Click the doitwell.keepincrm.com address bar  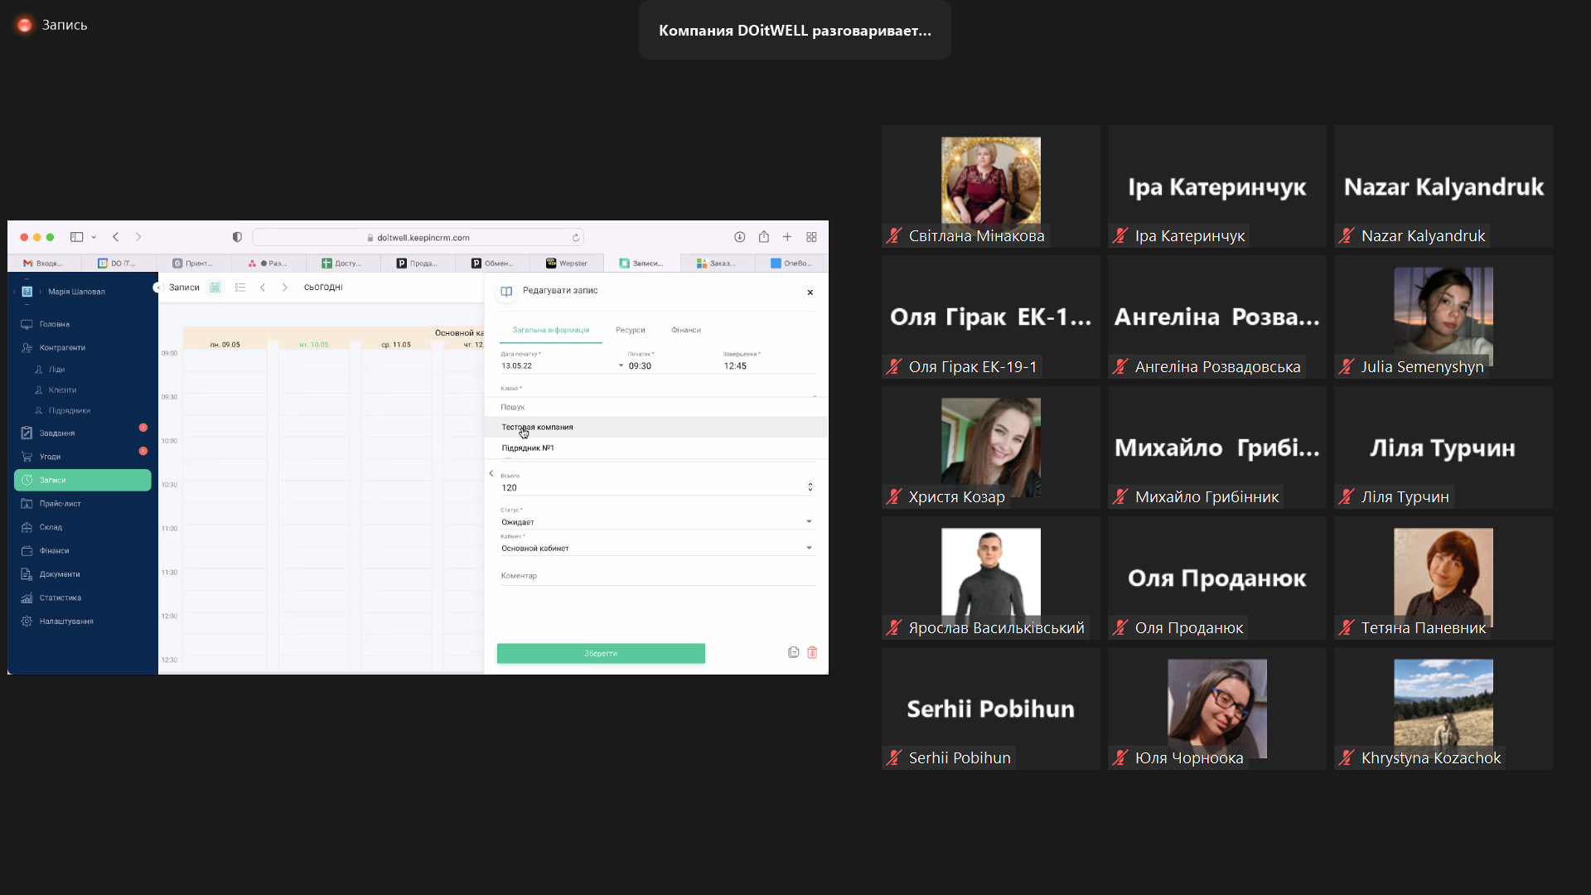pos(418,237)
